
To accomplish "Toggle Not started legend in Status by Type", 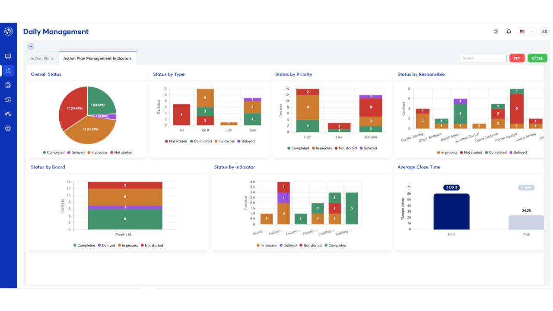I will [175, 141].
